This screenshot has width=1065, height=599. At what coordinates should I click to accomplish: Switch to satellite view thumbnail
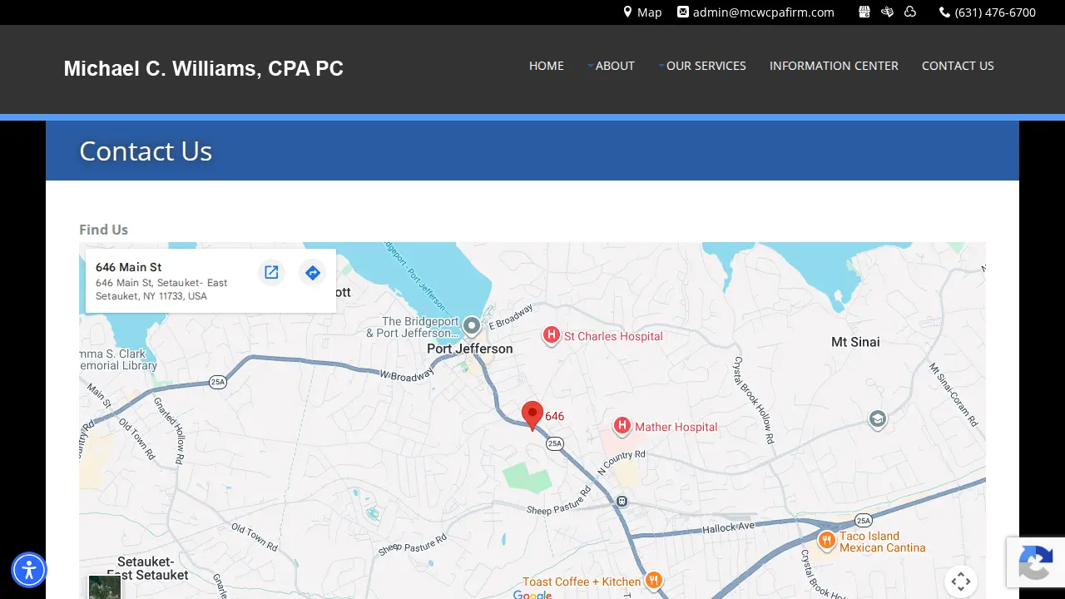[105, 587]
